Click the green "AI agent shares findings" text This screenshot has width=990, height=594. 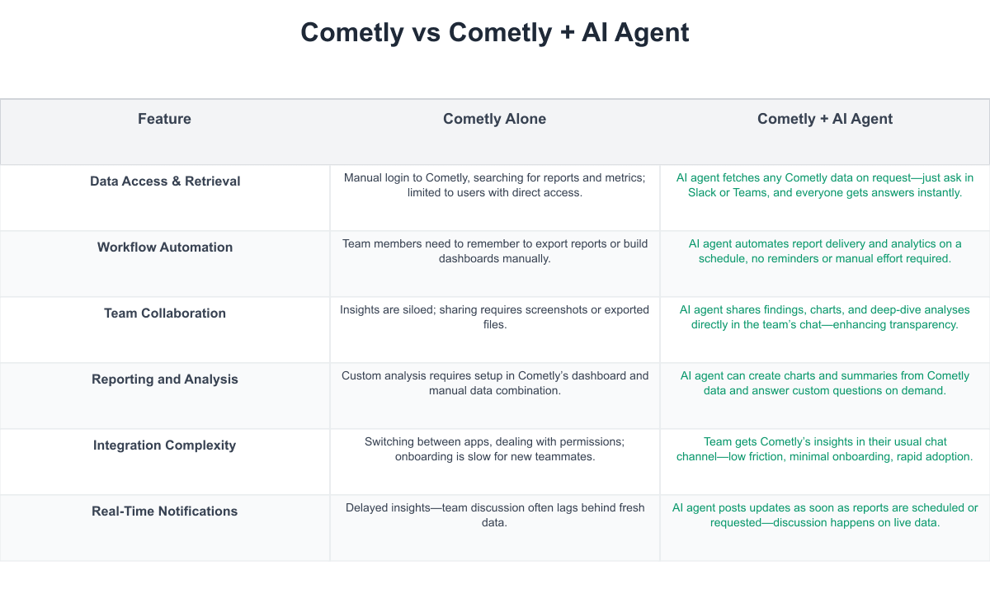coord(825,317)
